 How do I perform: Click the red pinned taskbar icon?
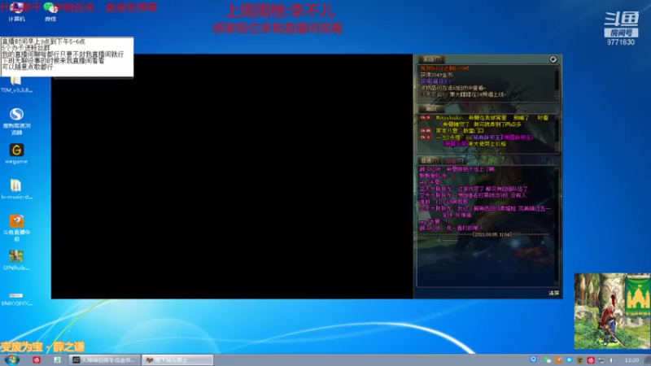click(37, 359)
